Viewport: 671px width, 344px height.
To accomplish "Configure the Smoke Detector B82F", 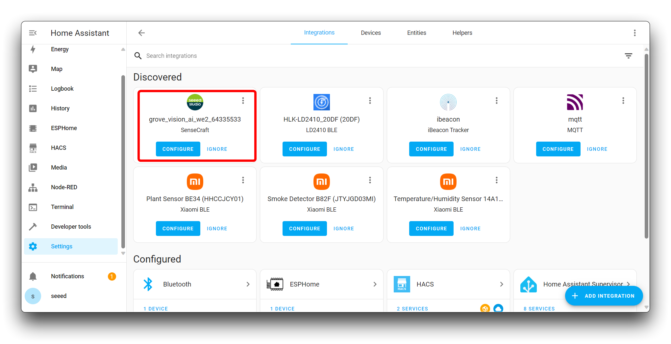I will coord(305,229).
